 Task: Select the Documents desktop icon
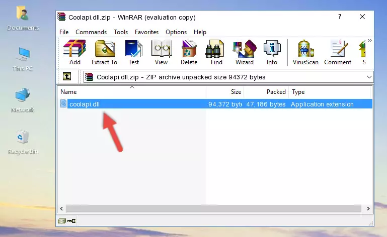pos(23,19)
